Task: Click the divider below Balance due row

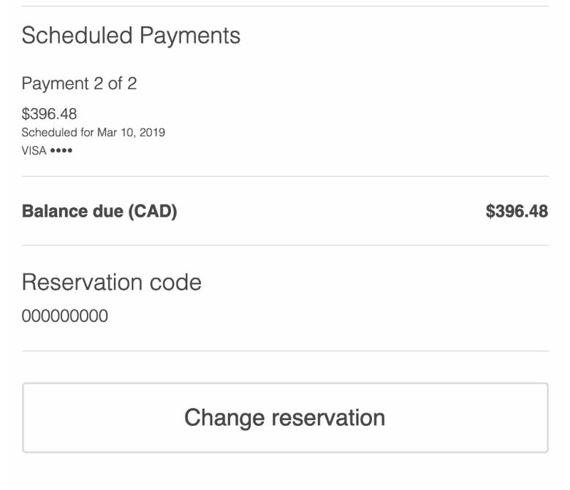Action: pos(285,245)
